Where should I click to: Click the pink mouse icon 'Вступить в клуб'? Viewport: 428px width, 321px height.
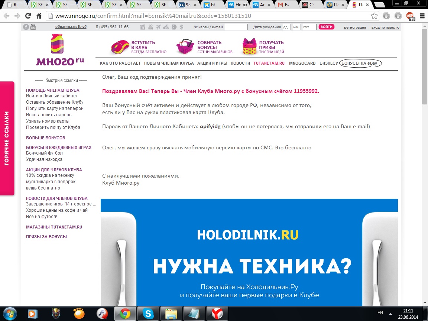click(x=120, y=47)
